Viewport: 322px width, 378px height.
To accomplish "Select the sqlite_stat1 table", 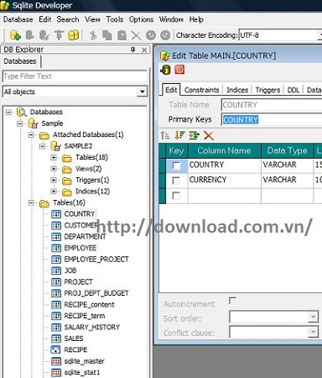I will pyautogui.click(x=82, y=372).
